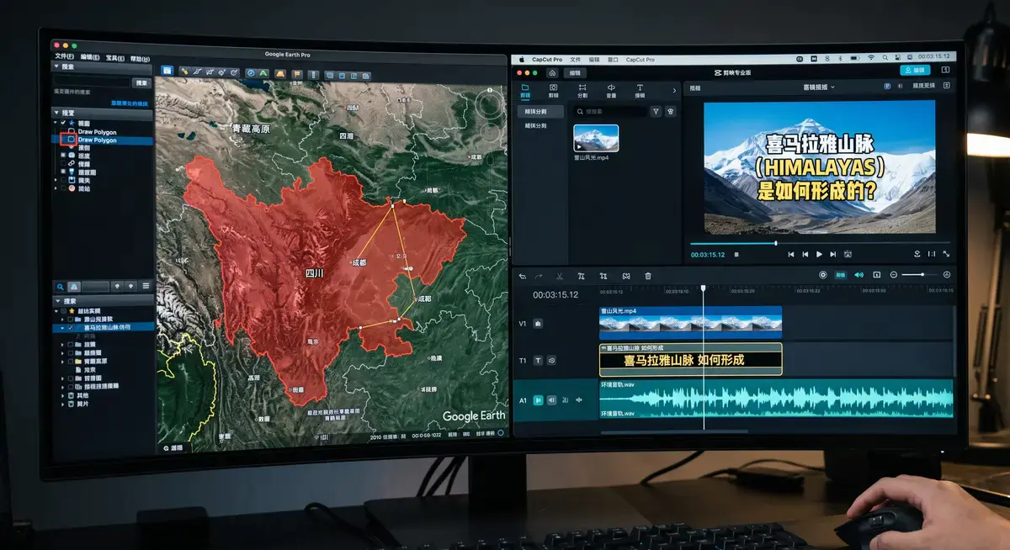
Task: Open the 帮助(H) menu in Google Earth
Action: [x=140, y=58]
